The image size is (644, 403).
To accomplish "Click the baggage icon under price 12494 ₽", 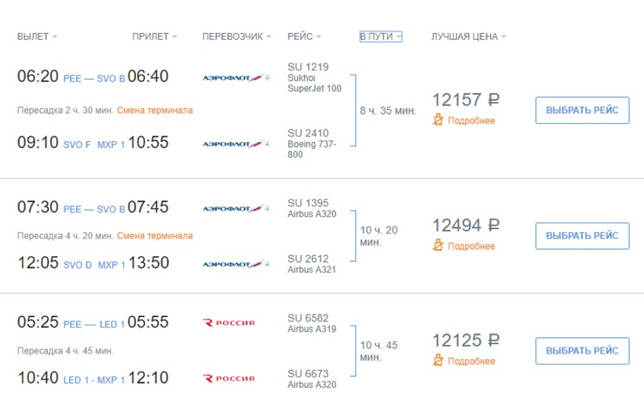I will tap(439, 245).
